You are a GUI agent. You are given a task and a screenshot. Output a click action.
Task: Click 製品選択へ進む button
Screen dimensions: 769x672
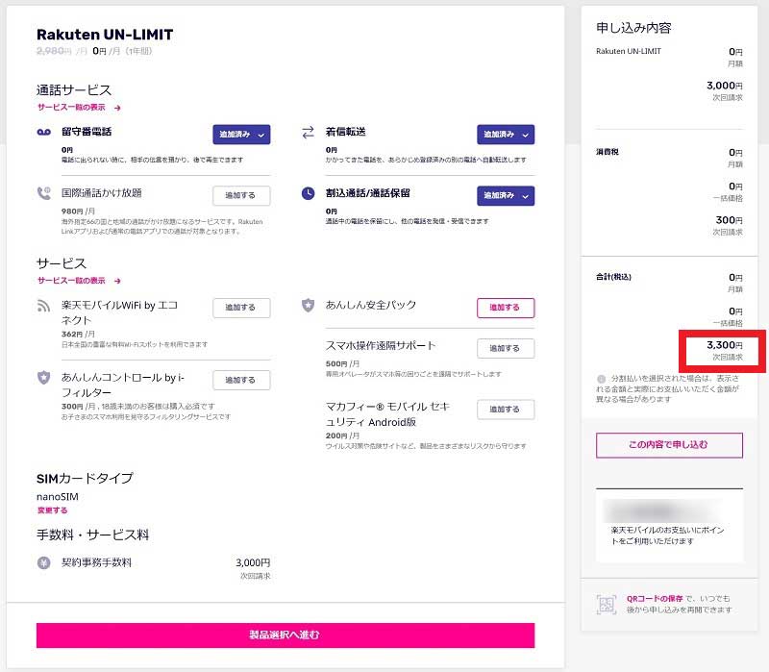285,635
